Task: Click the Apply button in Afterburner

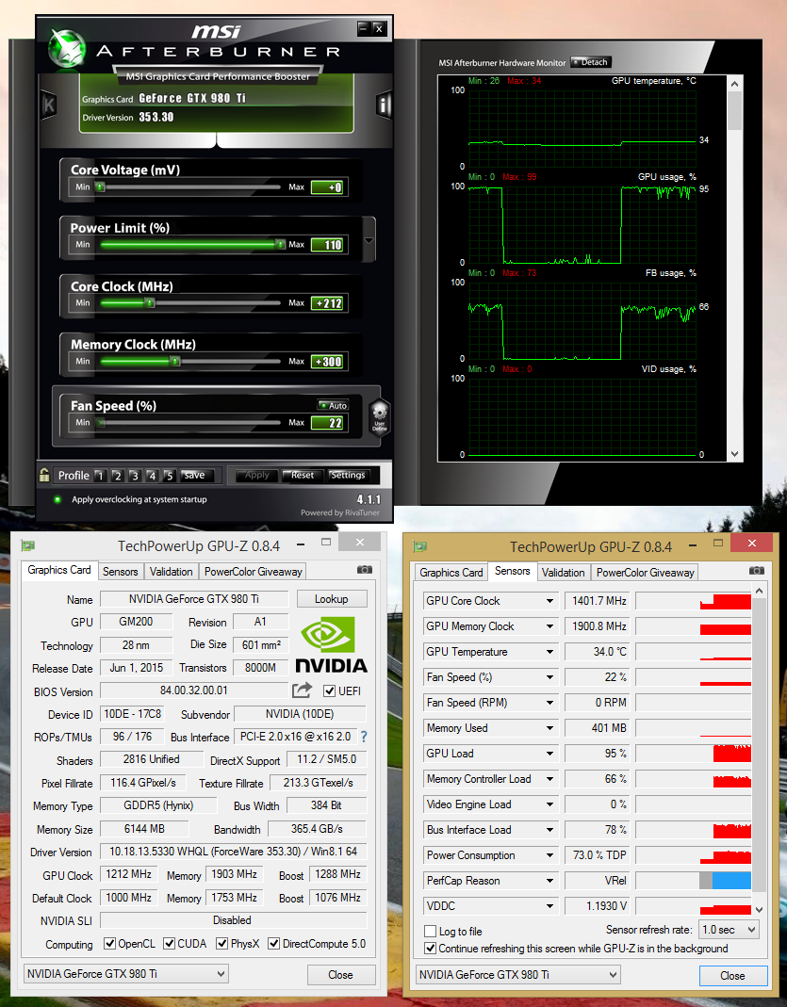Action: (x=256, y=476)
